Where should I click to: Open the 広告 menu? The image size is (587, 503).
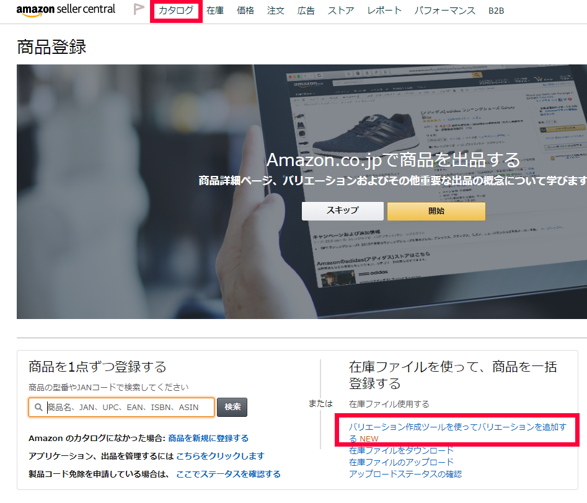[x=306, y=11]
